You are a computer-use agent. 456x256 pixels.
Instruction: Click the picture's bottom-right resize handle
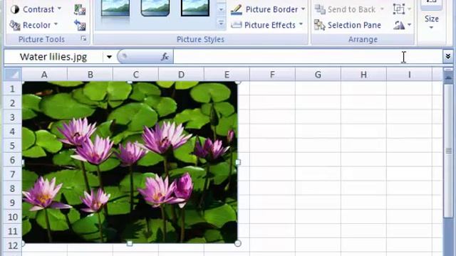pyautogui.click(x=237, y=243)
